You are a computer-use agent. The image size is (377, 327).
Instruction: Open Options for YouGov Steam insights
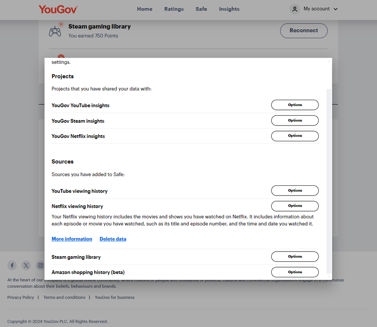(x=295, y=120)
